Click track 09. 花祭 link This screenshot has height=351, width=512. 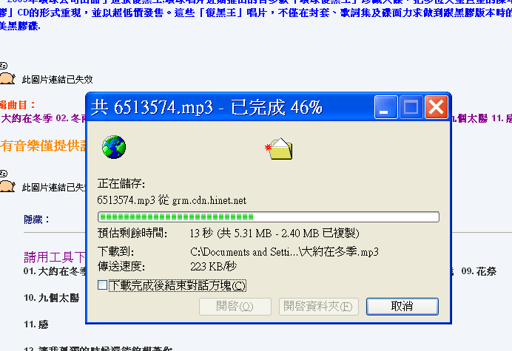[479, 271]
